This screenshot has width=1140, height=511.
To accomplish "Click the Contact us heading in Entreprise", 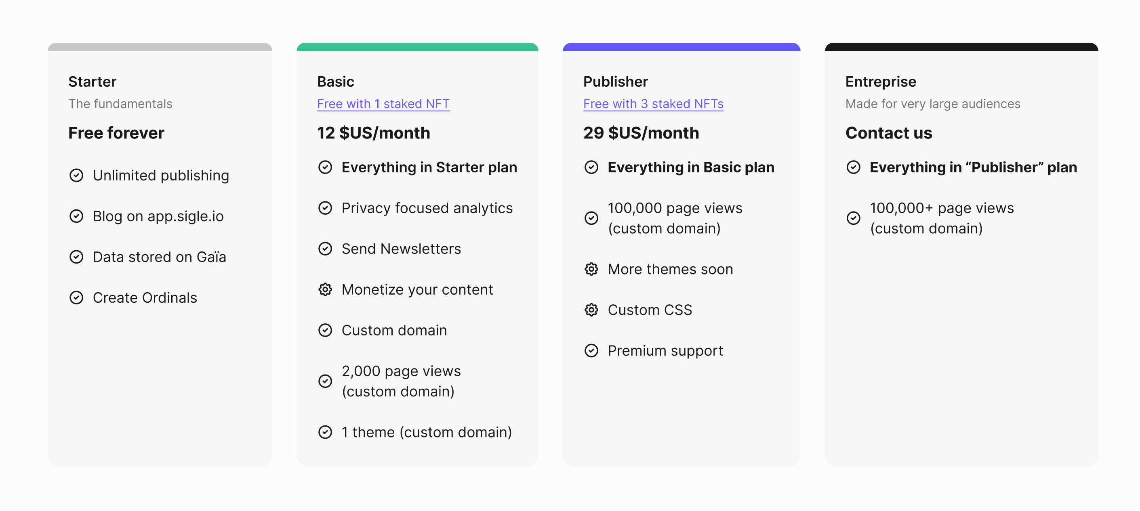I will coord(889,133).
